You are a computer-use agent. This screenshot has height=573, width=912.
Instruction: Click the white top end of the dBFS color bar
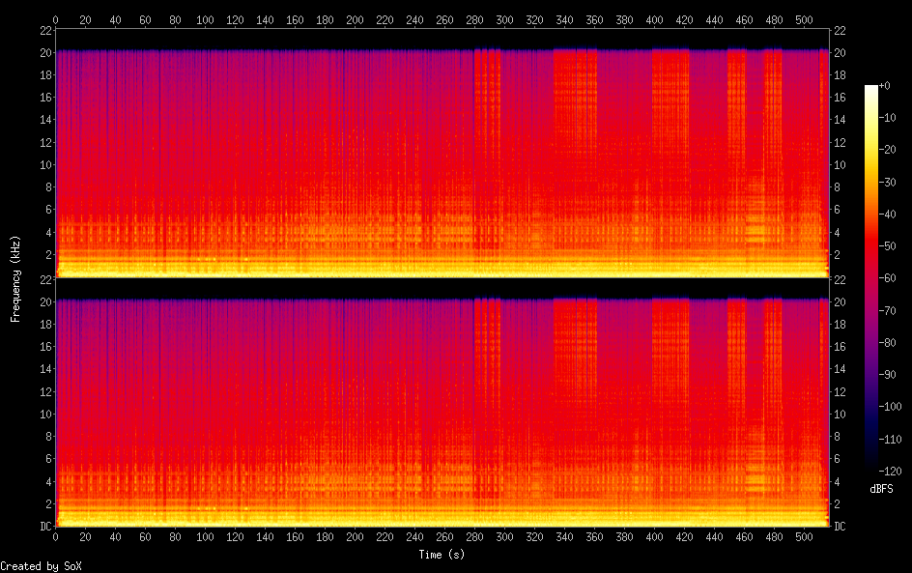click(871, 89)
